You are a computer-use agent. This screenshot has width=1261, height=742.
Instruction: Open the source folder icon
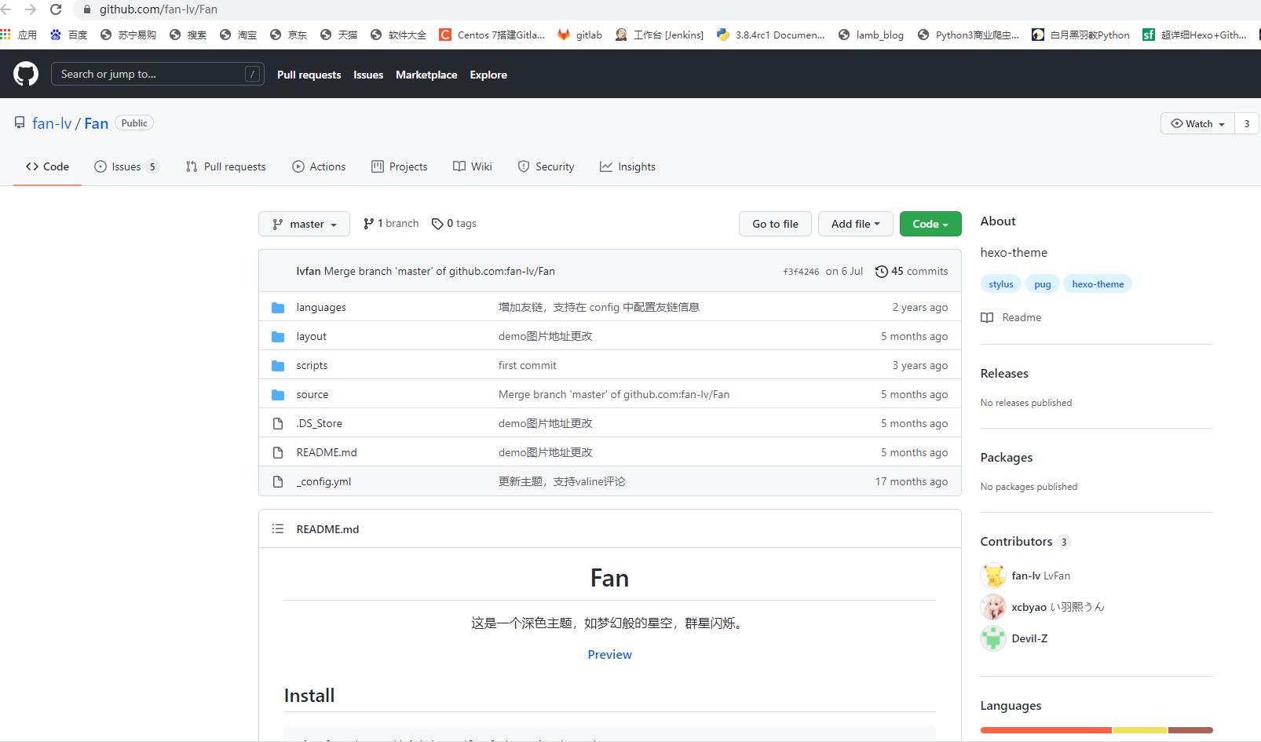coord(278,394)
